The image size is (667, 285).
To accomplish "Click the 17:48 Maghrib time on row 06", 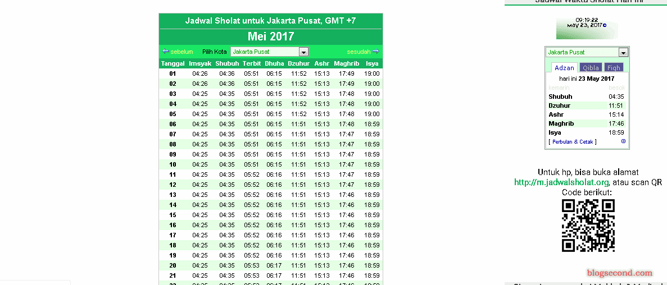I will click(347, 124).
